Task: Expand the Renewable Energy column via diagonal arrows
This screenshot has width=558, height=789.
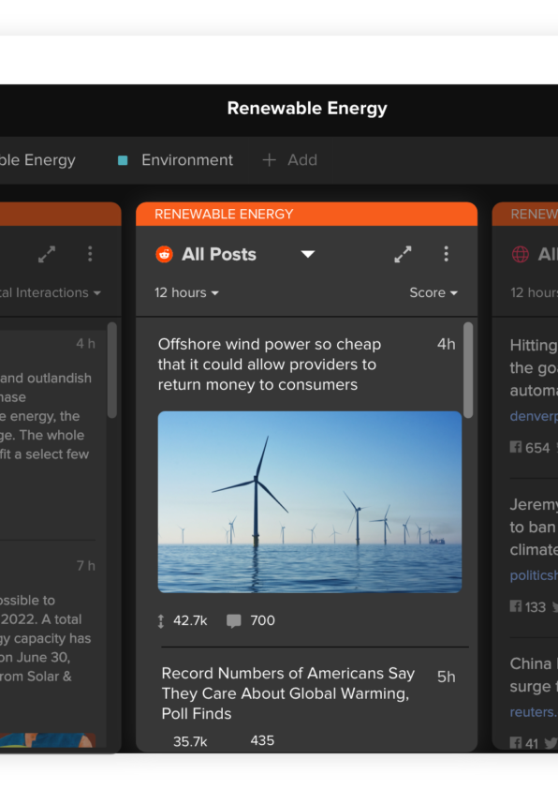Action: point(403,254)
